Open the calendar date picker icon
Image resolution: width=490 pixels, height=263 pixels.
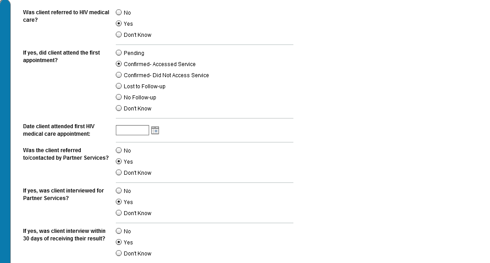(x=155, y=130)
